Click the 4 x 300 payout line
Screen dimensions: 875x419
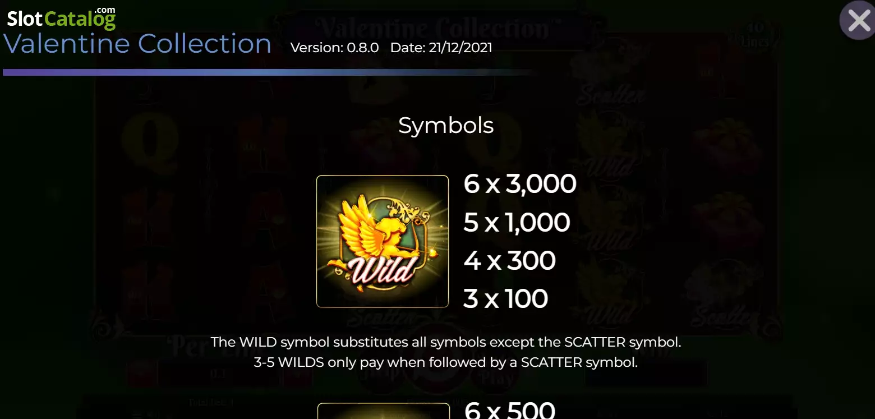coord(509,261)
